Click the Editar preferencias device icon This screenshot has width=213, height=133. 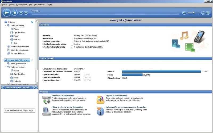point(46,111)
